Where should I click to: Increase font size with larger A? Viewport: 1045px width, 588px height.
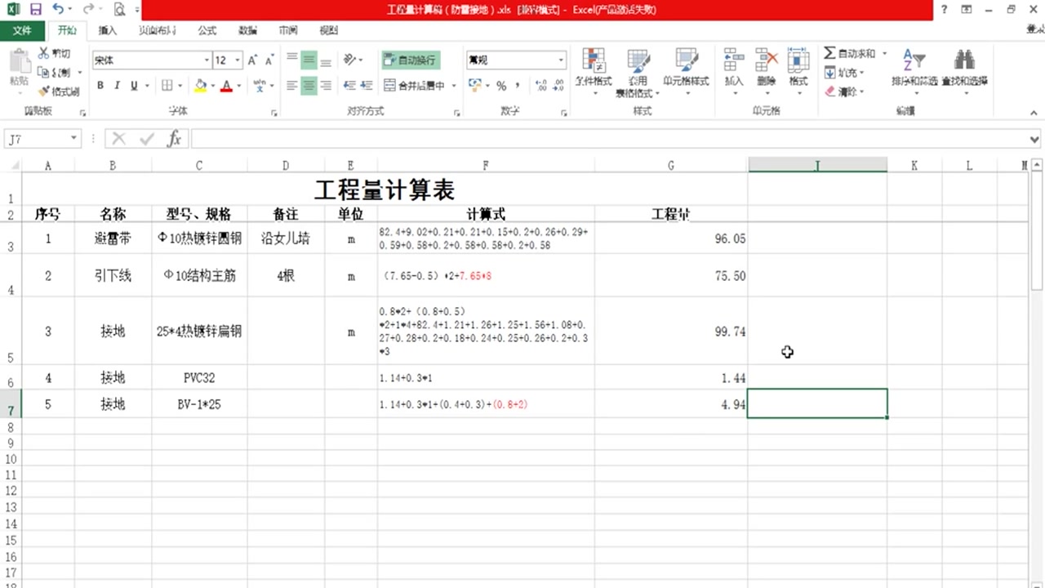point(252,60)
